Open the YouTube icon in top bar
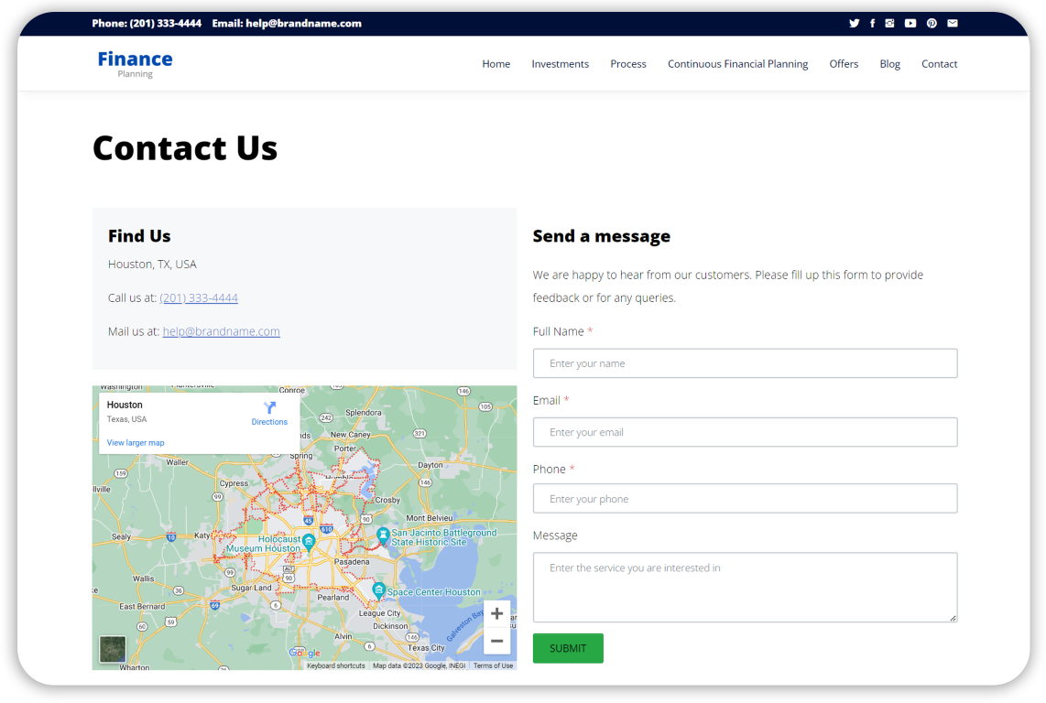1046x703 pixels. 910,24
